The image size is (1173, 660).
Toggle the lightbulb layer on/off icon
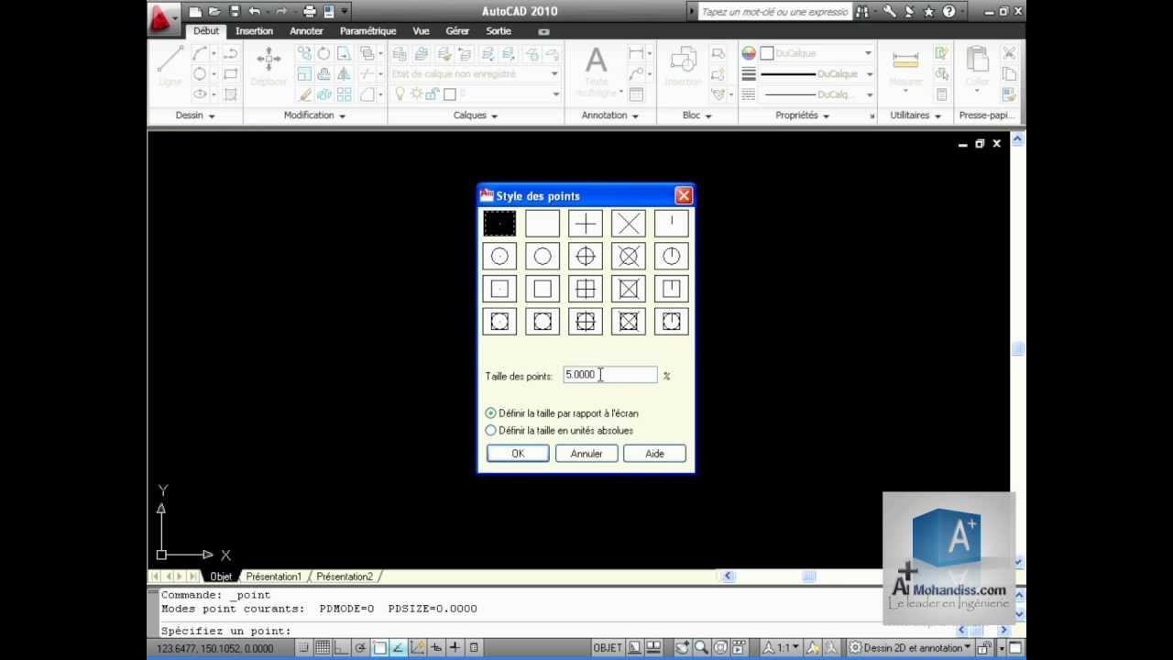[x=400, y=93]
